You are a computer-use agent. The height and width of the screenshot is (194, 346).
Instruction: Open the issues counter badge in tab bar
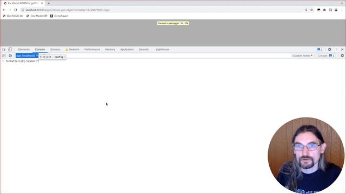coord(320,50)
